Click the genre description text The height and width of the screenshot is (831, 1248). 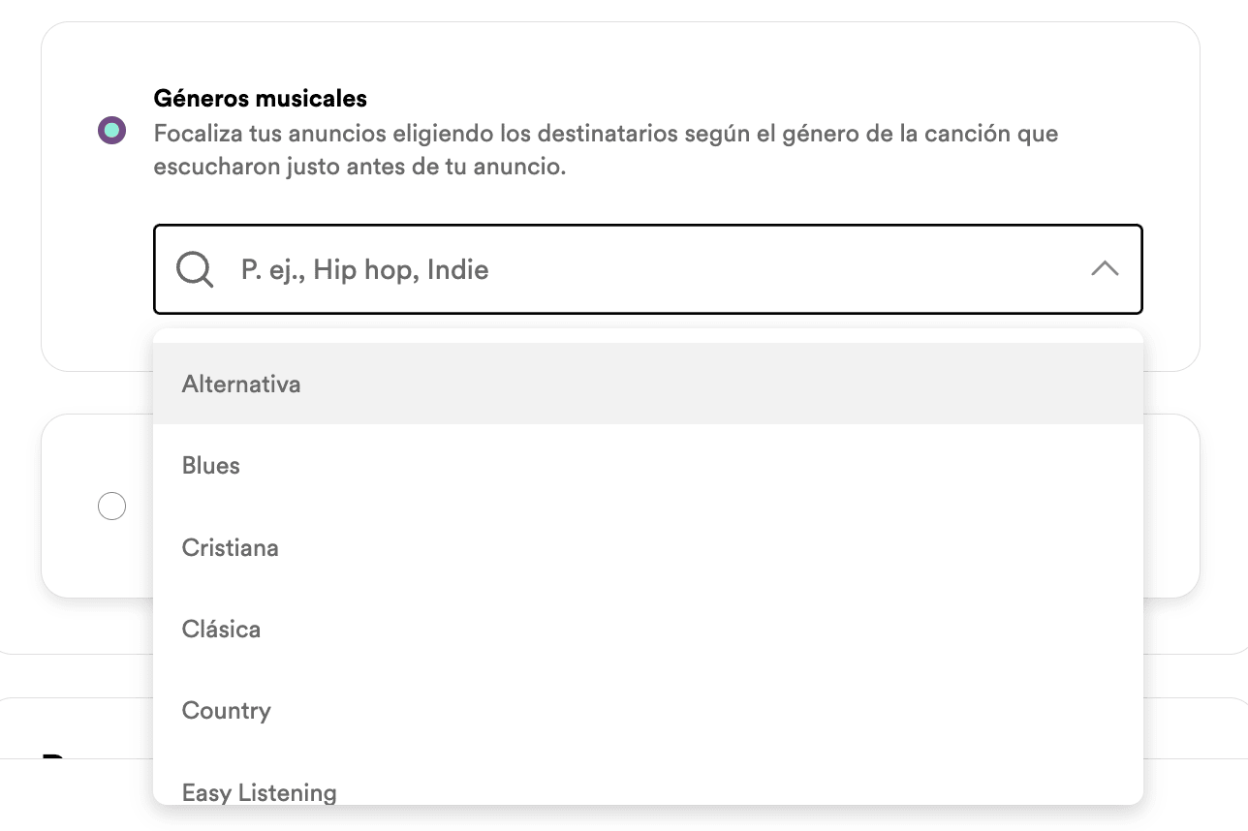(x=606, y=149)
